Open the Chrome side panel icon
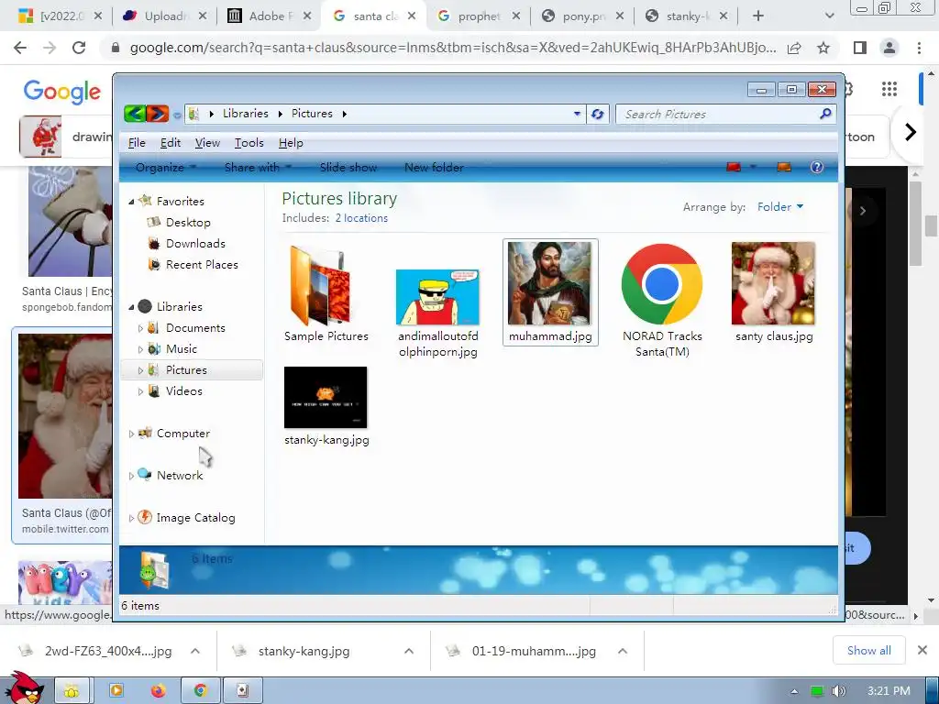The image size is (939, 704). click(860, 48)
